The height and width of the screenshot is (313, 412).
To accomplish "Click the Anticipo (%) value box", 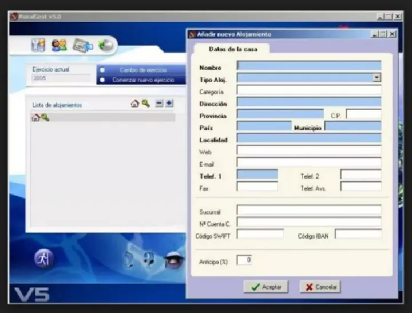I will click(x=244, y=260).
